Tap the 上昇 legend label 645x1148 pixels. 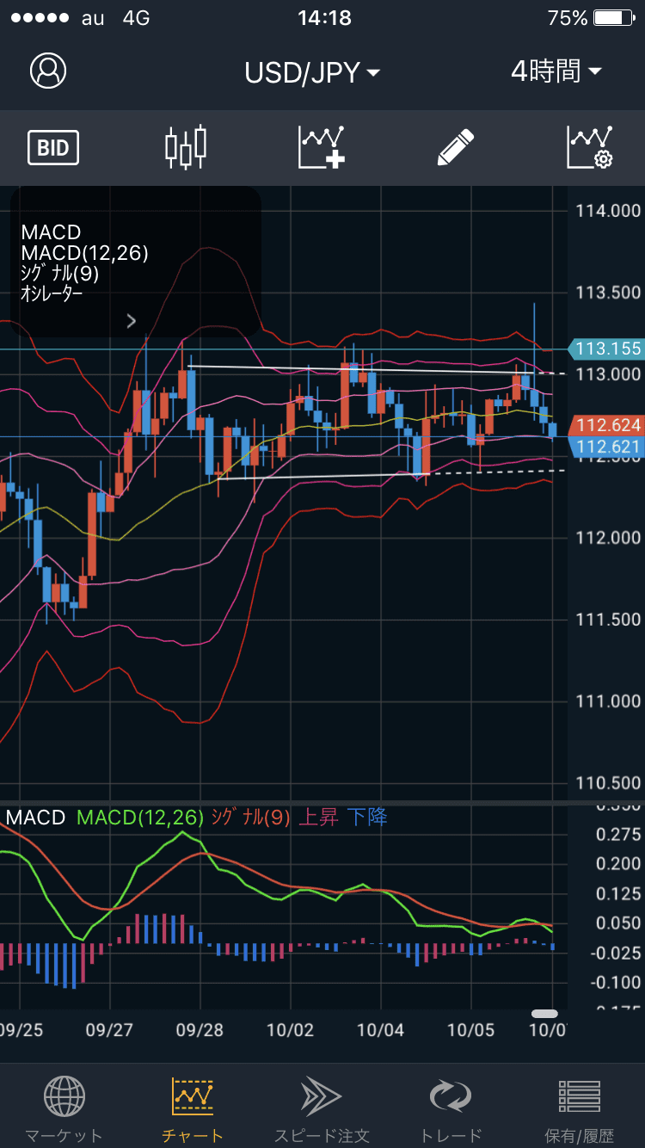[x=318, y=817]
